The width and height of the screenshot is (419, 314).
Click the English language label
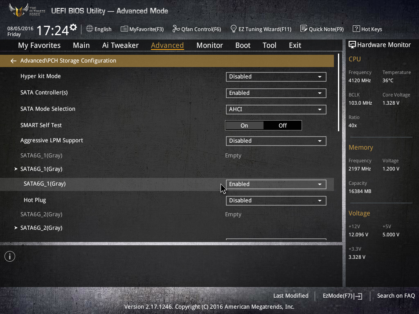(x=103, y=29)
